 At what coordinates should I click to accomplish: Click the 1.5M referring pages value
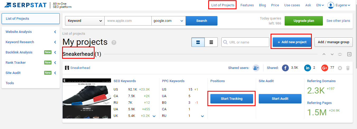tap(317, 112)
